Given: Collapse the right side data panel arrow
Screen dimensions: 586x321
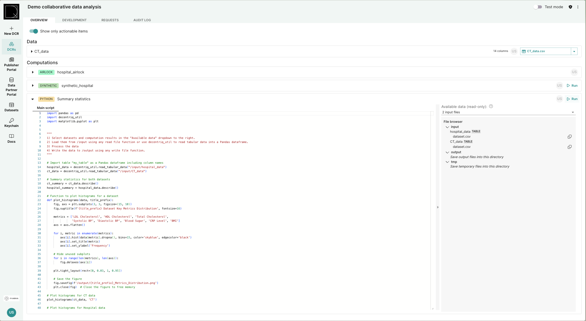Looking at the screenshot, I should pyautogui.click(x=438, y=207).
